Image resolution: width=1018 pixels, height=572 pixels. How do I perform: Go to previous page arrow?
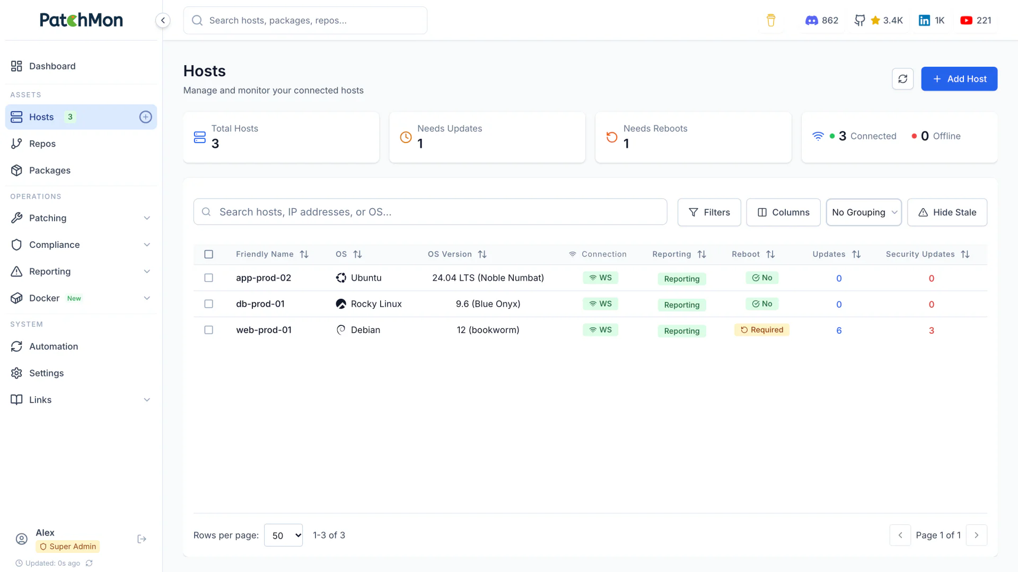click(x=900, y=535)
